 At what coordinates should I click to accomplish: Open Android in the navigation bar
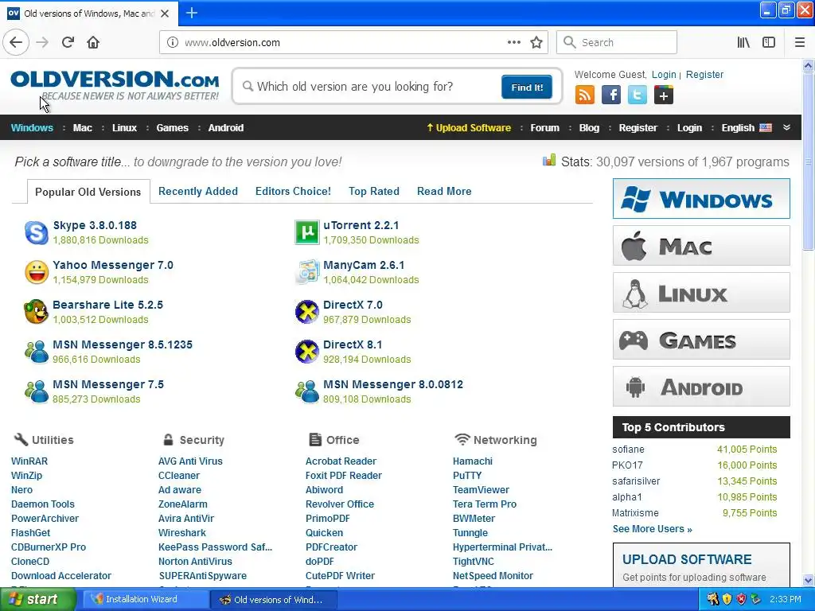pos(225,128)
